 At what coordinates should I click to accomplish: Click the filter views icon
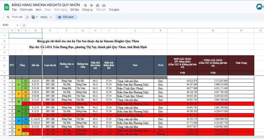coord(33,17)
